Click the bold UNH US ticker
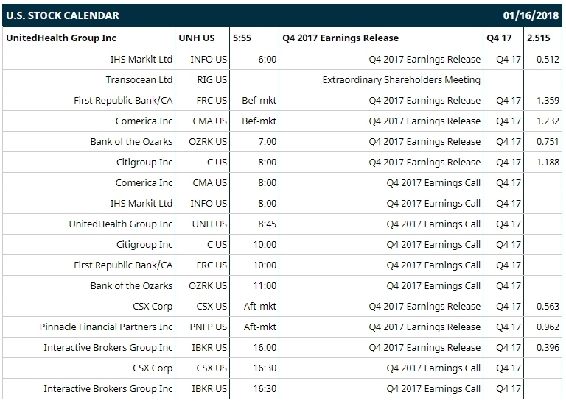The width and height of the screenshot is (566, 403). pos(197,38)
